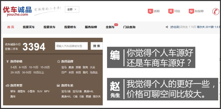This screenshot has width=221, height=109.
Task: Select SUV vehicle type
Action: click(39, 91)
